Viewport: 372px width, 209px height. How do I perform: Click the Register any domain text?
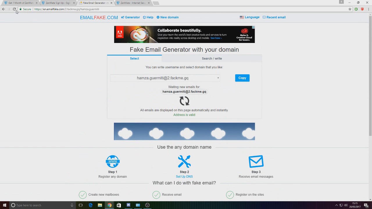[x=112, y=176]
